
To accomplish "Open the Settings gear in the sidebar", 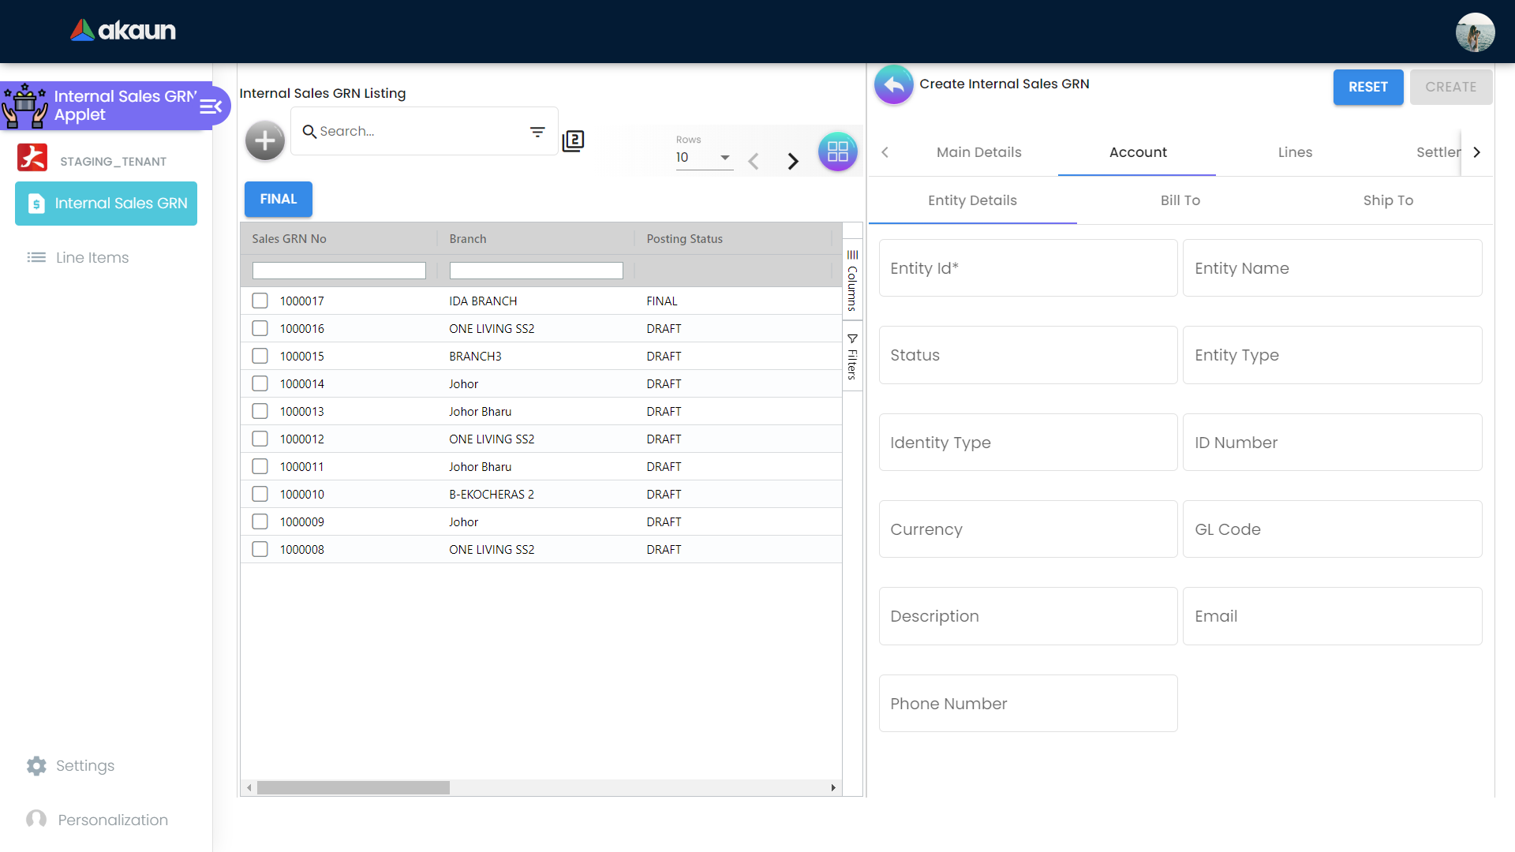I will click(36, 765).
